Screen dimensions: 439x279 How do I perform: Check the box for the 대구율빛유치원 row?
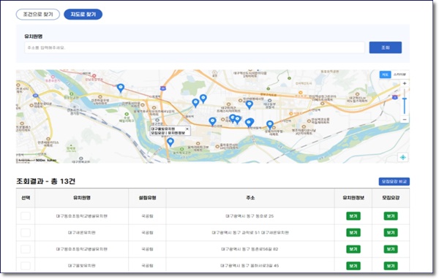[x=26, y=266]
